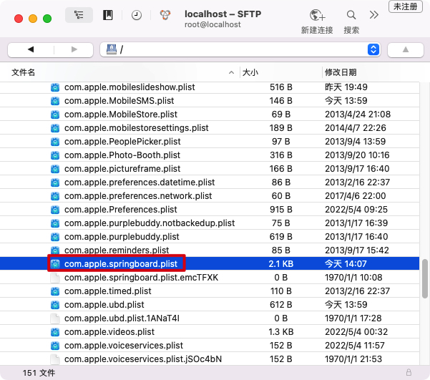
Task: Select com.apple.PeoplePicker.plist file icon
Action: coord(55,142)
